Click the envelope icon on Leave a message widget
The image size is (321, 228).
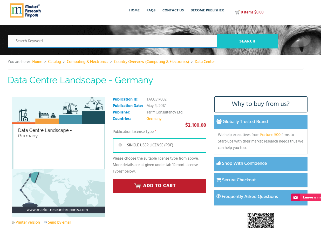click(296, 197)
